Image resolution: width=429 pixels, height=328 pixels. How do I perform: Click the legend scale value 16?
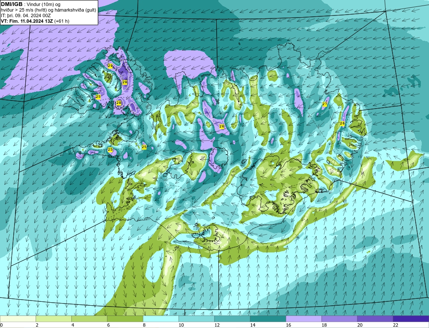[288, 325]
